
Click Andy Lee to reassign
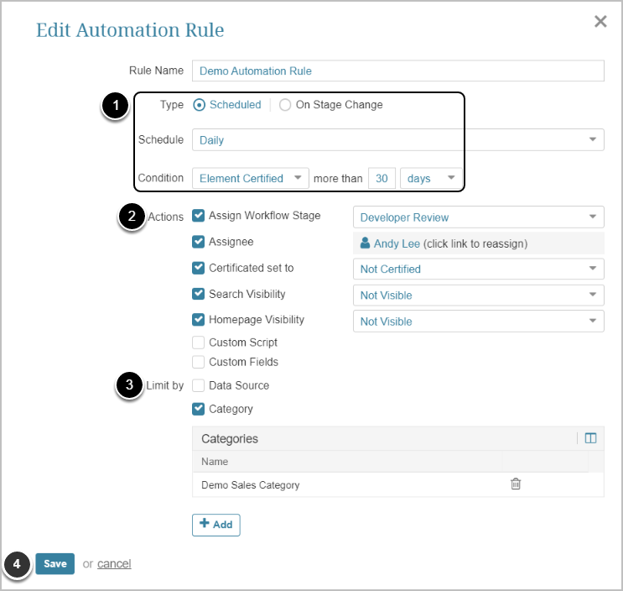click(397, 244)
